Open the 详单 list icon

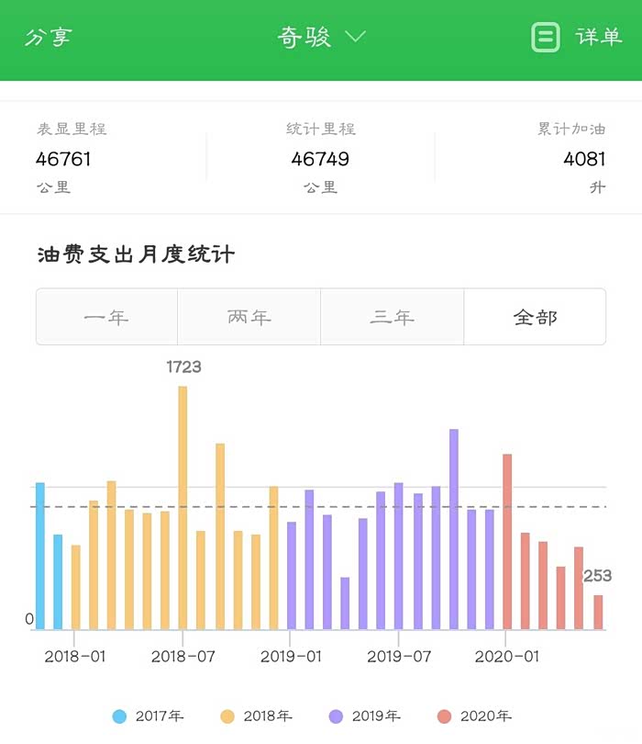click(x=546, y=37)
